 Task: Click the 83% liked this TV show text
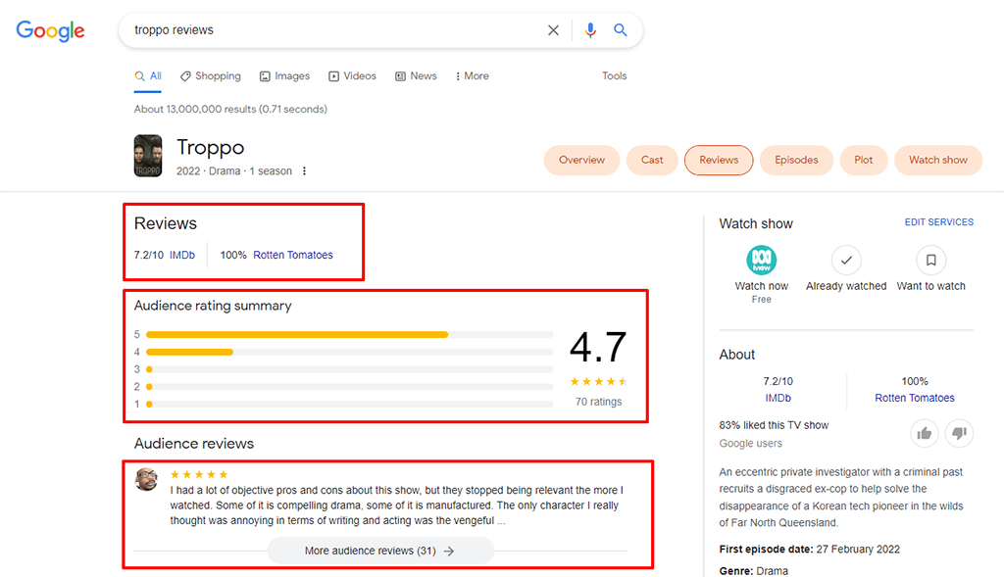[x=774, y=425]
